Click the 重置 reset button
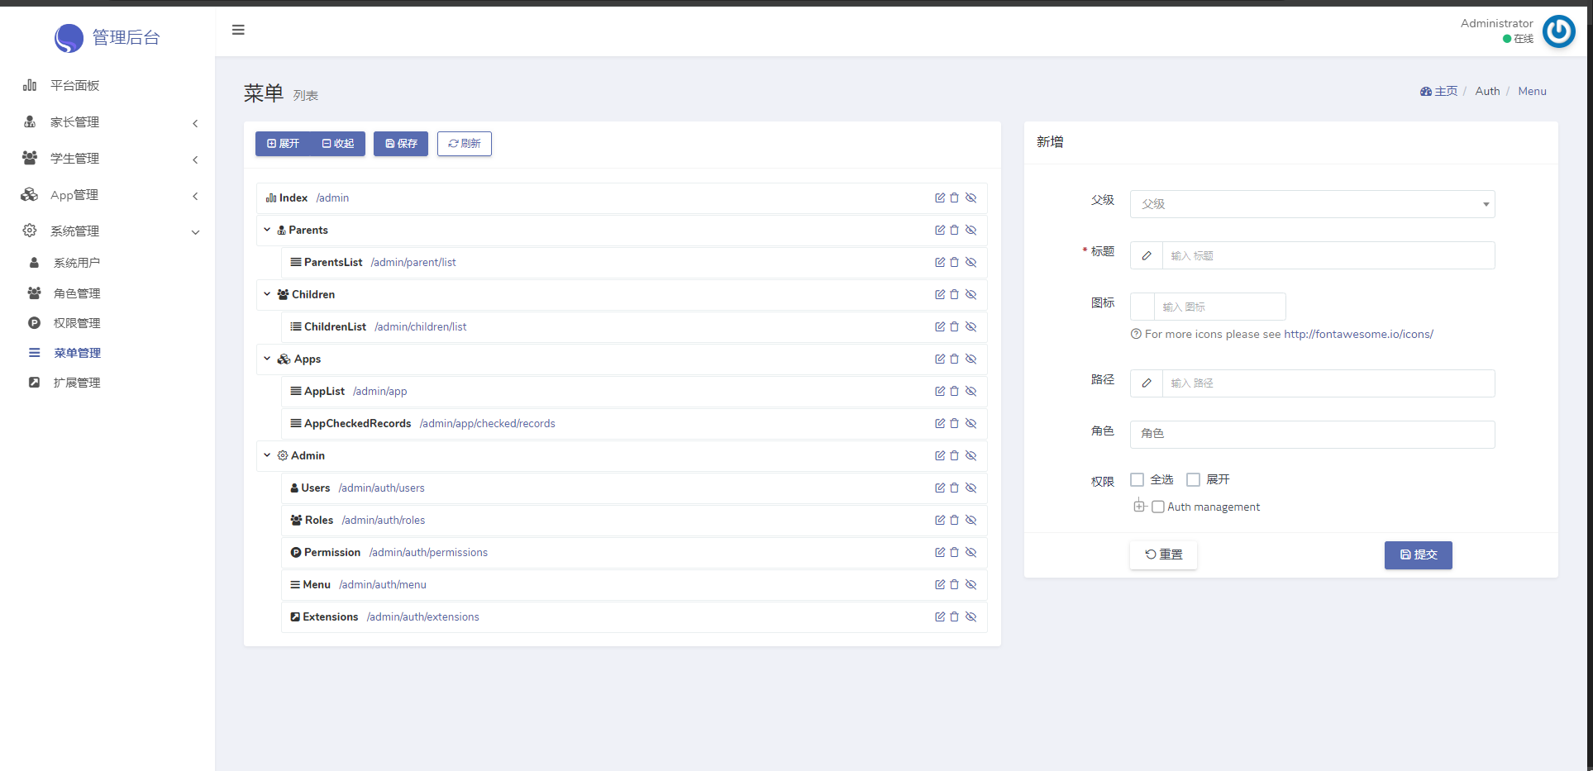 (1163, 555)
